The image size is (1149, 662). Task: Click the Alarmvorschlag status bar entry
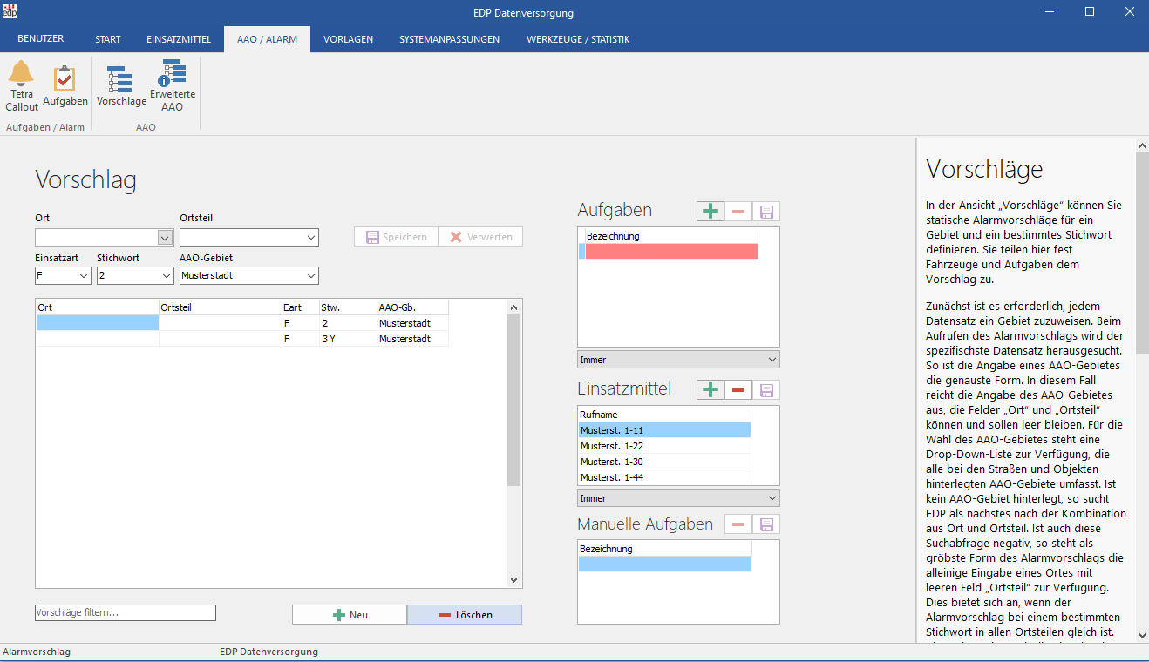(x=37, y=652)
